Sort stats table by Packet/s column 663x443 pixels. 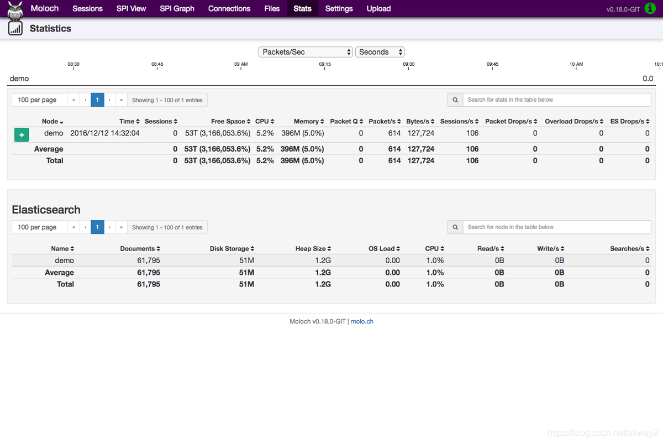[x=385, y=122]
